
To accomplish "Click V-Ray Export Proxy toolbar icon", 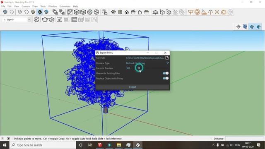I will [x=162, y=12].
